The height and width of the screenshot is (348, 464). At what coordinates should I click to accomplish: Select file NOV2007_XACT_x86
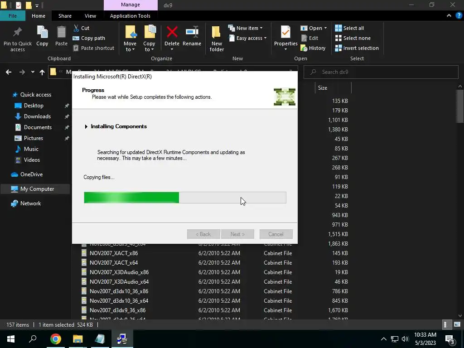click(x=114, y=253)
